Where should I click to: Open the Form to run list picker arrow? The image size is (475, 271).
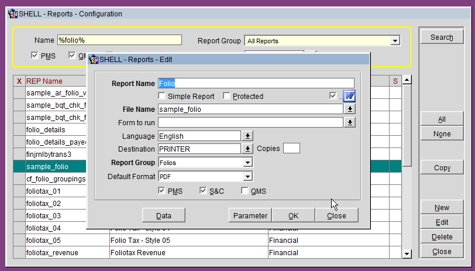350,122
